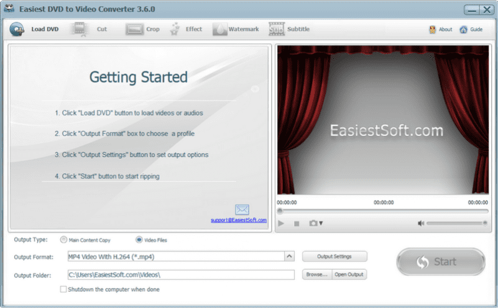Viewport: 498px width, 308px height.
Task: Click the email envelope icon
Action: tap(242, 209)
